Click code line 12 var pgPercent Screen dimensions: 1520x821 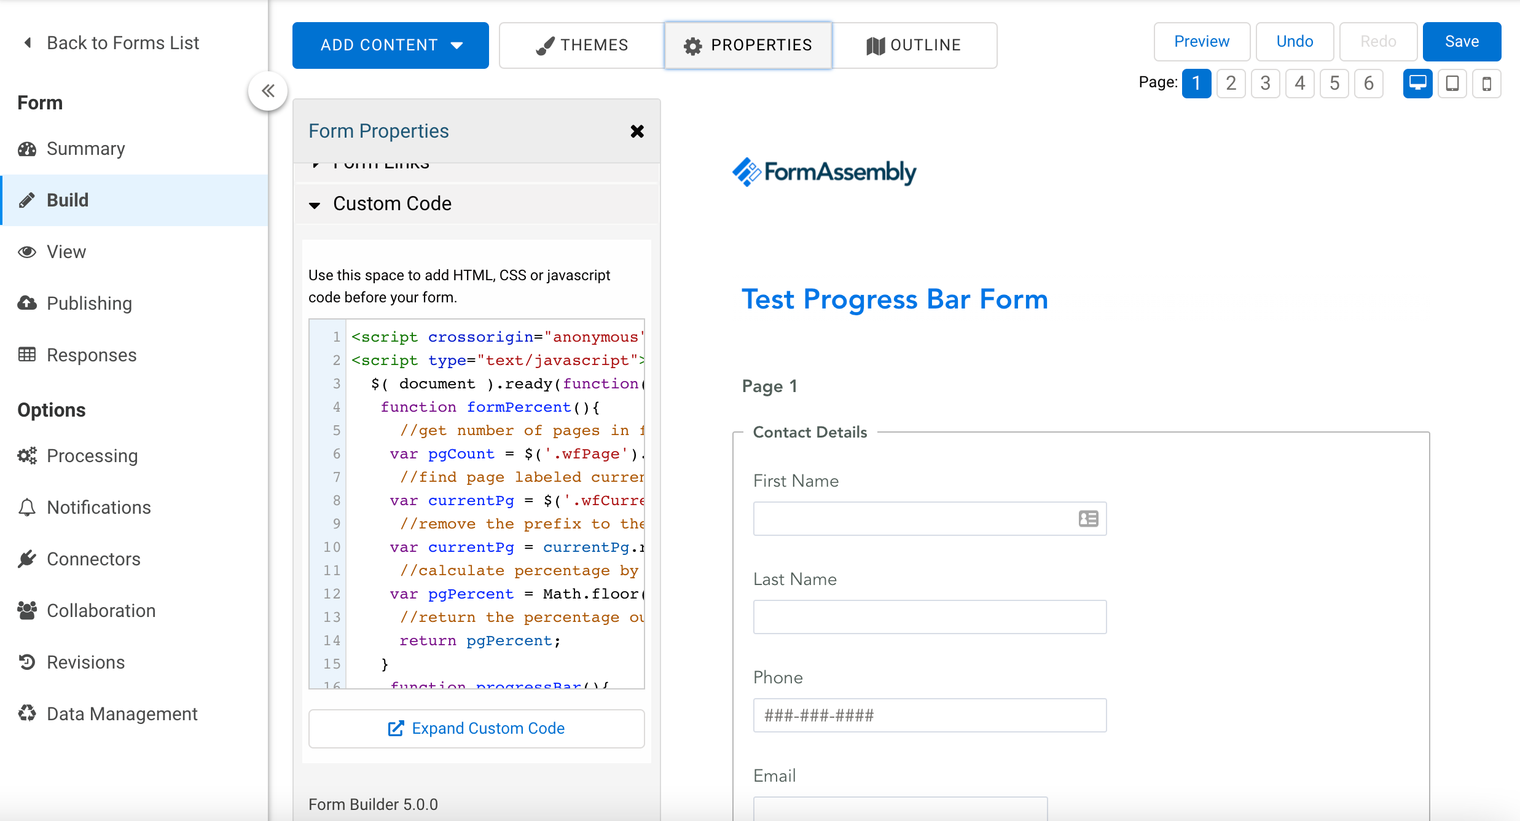coord(516,594)
